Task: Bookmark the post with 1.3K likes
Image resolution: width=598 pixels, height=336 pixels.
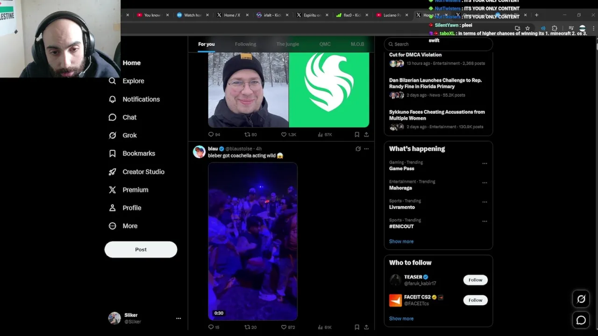Action: coord(357,134)
